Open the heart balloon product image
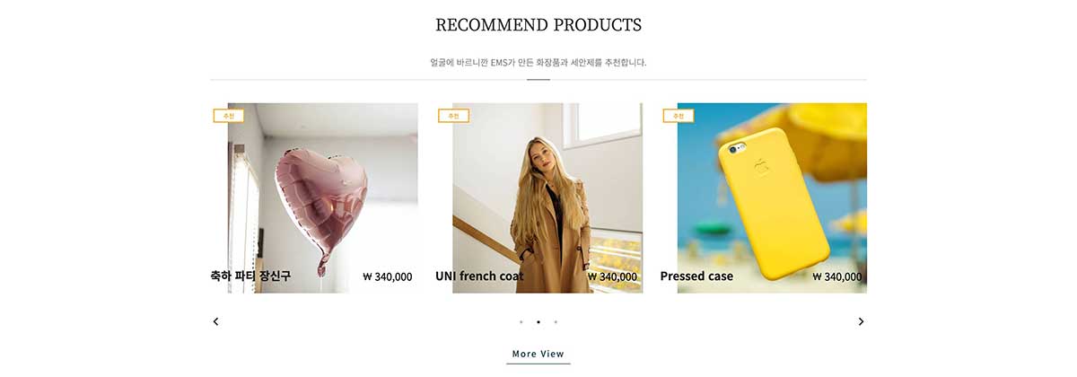The image size is (1077, 377). pyautogui.click(x=323, y=197)
